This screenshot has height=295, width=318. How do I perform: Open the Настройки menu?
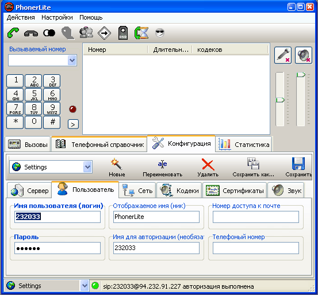[57, 17]
